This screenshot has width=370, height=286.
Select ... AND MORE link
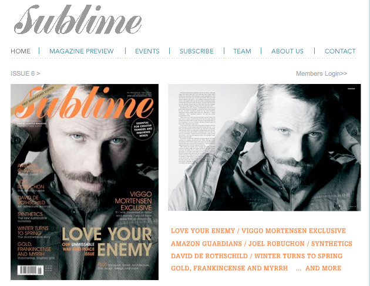(x=318, y=268)
